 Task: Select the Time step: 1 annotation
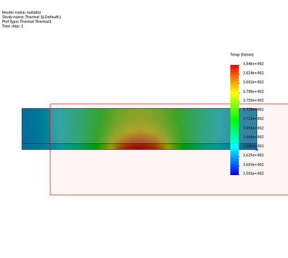pyautogui.click(x=12, y=26)
